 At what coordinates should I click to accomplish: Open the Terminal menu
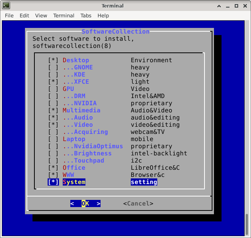[64, 15]
